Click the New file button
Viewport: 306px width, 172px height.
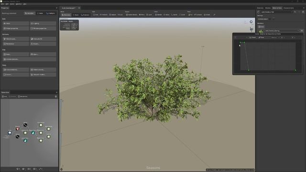click(x=16, y=54)
